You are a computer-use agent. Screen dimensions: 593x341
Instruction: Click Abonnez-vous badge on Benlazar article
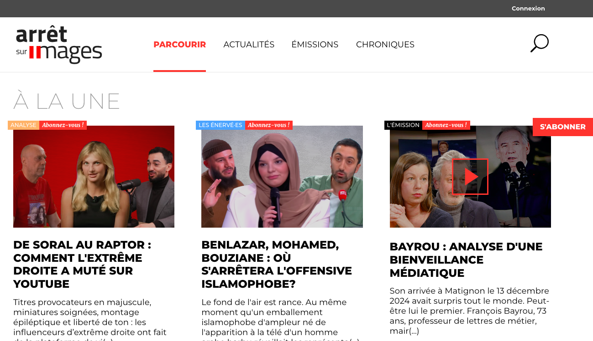point(269,125)
